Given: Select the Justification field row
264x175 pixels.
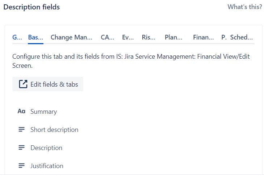Looking at the screenshot, I should click(x=134, y=166).
